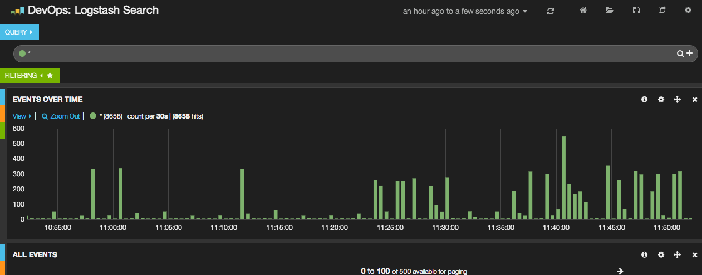Image resolution: width=702 pixels, height=275 pixels.
Task: Show info for All Events panel
Action: pyautogui.click(x=645, y=254)
